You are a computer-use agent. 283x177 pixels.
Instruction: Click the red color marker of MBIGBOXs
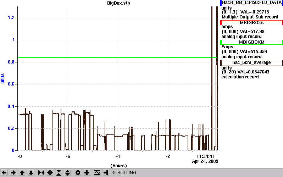pyautogui.click(x=221, y=23)
